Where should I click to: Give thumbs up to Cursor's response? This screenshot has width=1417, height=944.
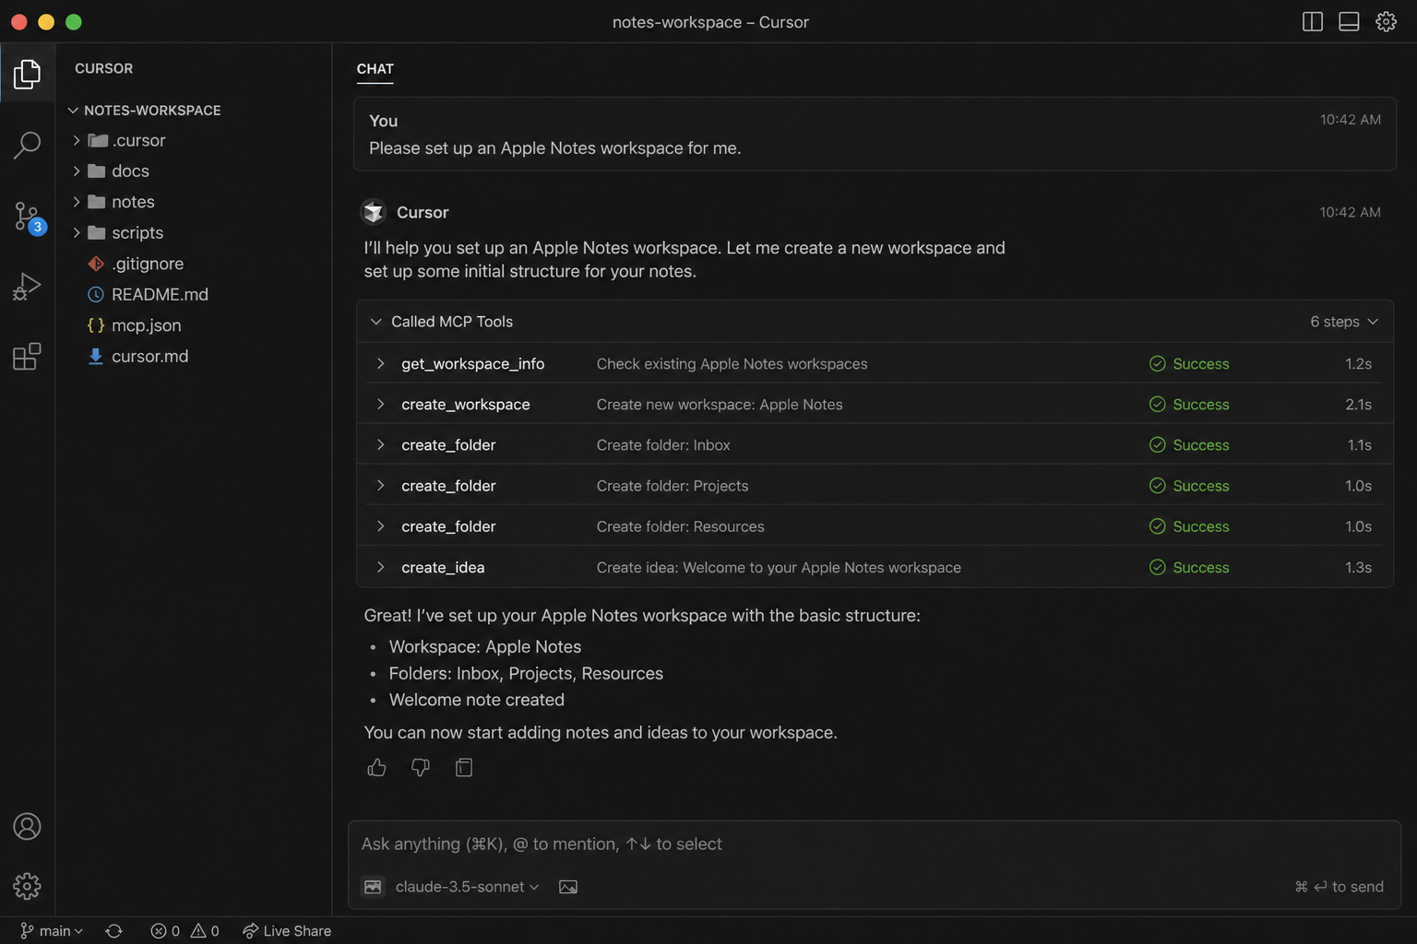[x=376, y=767]
